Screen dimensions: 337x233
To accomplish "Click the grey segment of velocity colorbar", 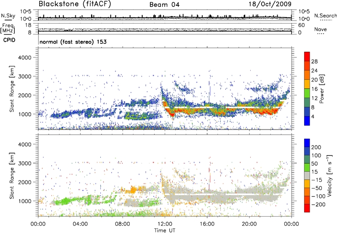I will [x=307, y=175].
